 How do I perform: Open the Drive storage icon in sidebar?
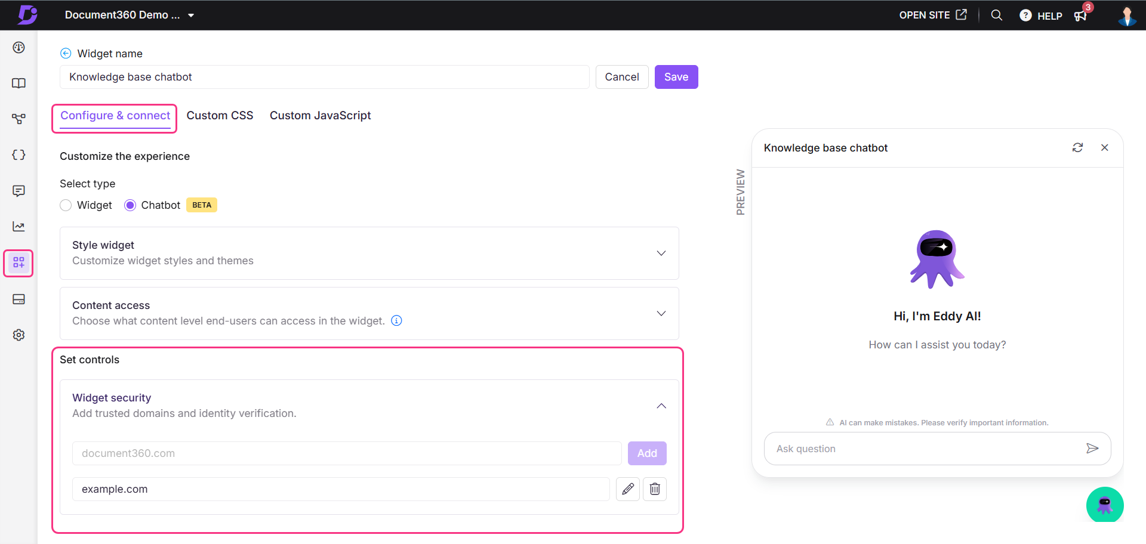tap(19, 299)
